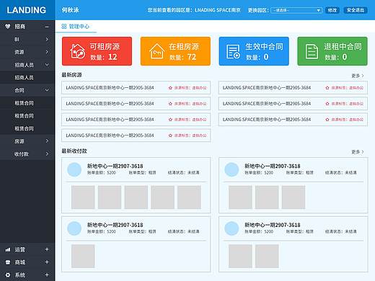Click the gear icon beside 系统
375x281 pixels.
(x=8, y=275)
